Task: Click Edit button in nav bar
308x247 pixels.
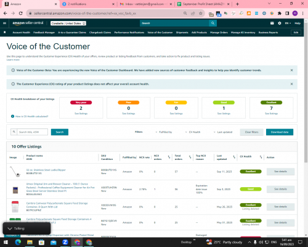Action: [296, 33]
